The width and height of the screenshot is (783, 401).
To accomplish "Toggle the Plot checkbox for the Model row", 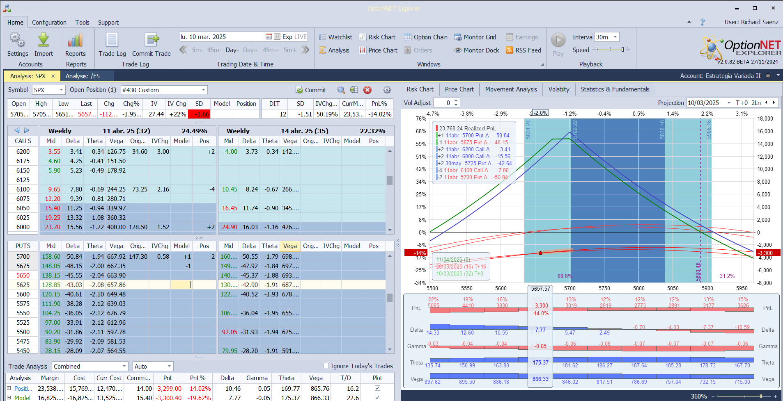I will (x=377, y=398).
